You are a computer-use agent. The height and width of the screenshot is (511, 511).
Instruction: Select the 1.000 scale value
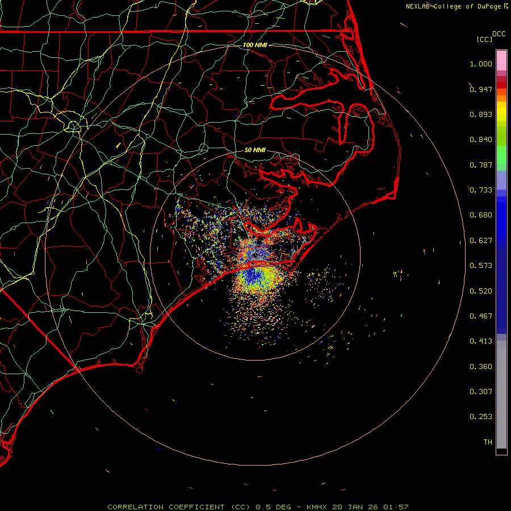pyautogui.click(x=481, y=64)
